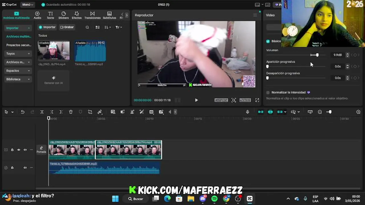Show more media tabs with right arrow
The image size is (365, 205).
(127, 15)
